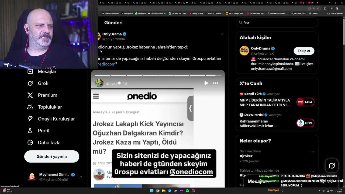Open account menu dots beside Meyhaneci Dimitri
The height and width of the screenshot is (194, 345).
tap(80, 177)
